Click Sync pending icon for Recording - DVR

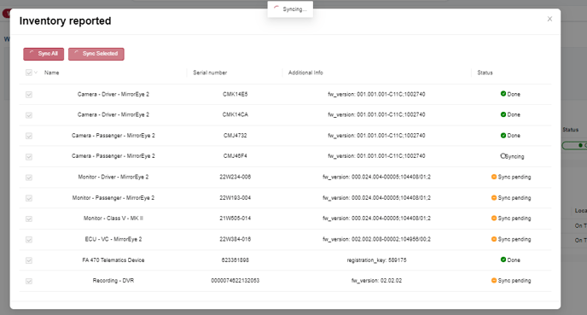point(494,280)
